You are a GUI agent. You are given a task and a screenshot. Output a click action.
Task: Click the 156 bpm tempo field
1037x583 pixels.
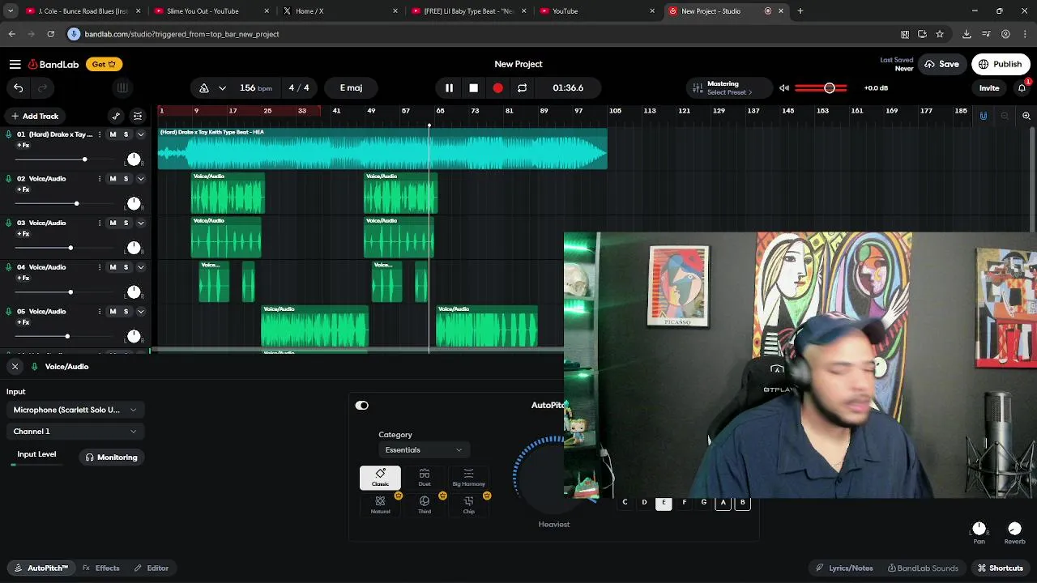click(x=256, y=87)
